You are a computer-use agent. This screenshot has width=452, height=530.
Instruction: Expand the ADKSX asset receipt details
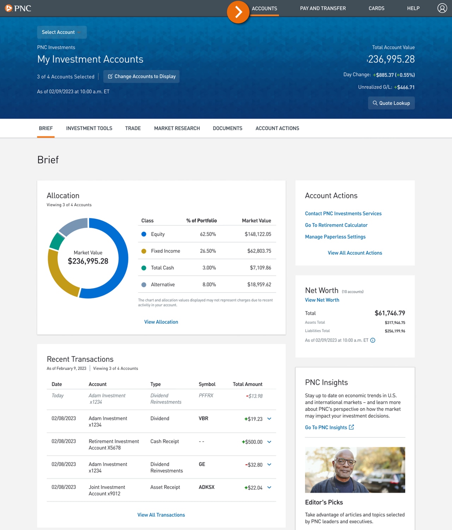(x=269, y=488)
